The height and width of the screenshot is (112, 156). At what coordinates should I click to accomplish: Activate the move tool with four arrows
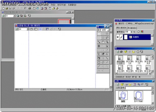(99, 46)
